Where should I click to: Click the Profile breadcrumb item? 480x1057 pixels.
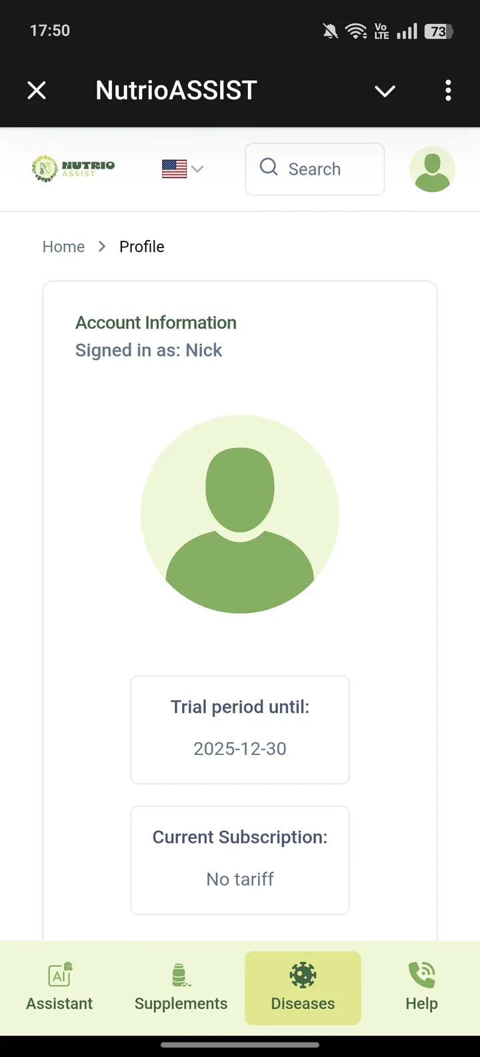click(x=141, y=247)
